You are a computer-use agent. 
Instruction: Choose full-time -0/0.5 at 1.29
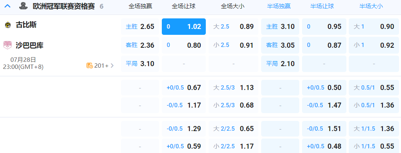click(x=184, y=129)
